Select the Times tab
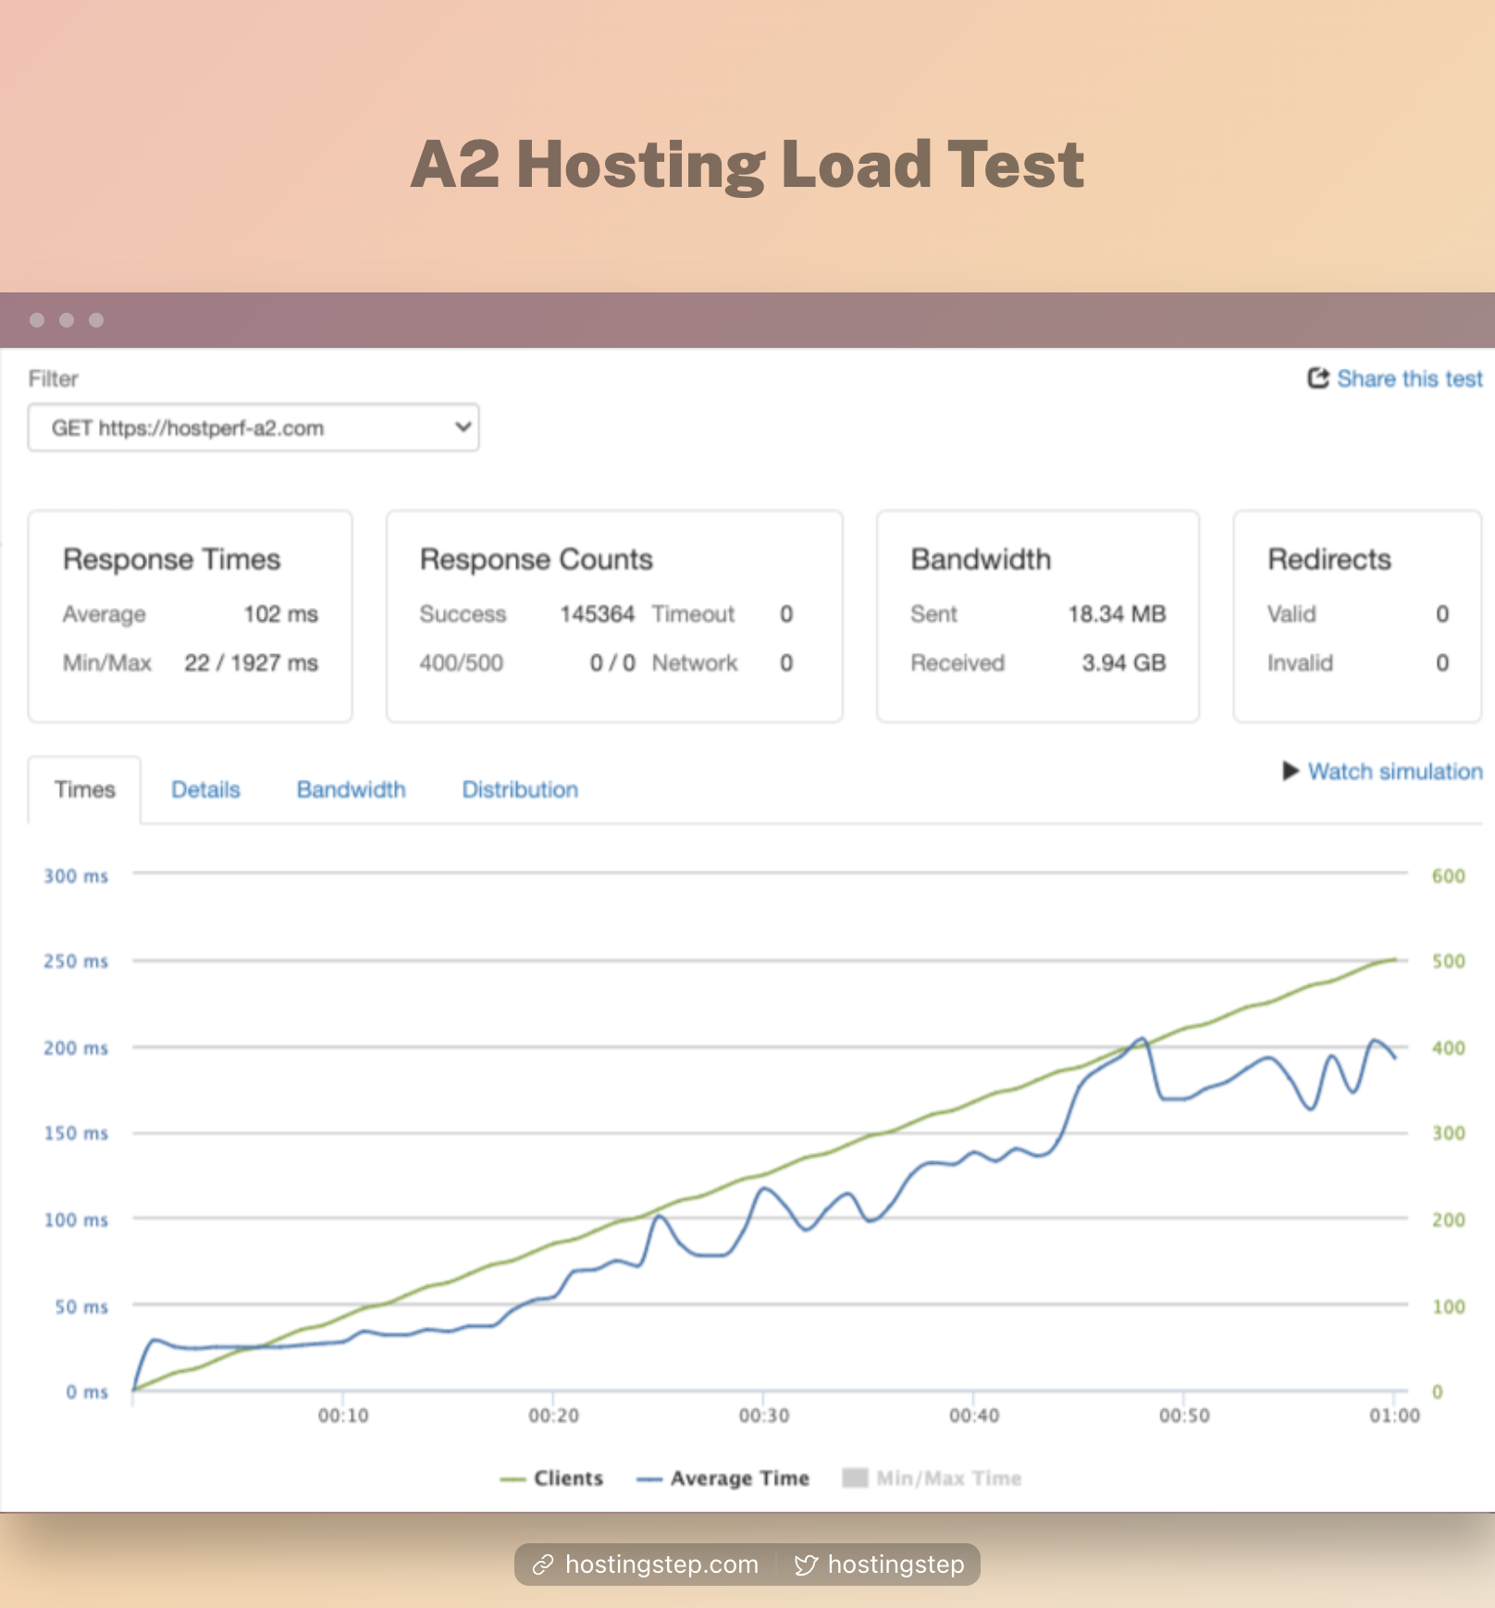1495x1608 pixels. click(84, 789)
